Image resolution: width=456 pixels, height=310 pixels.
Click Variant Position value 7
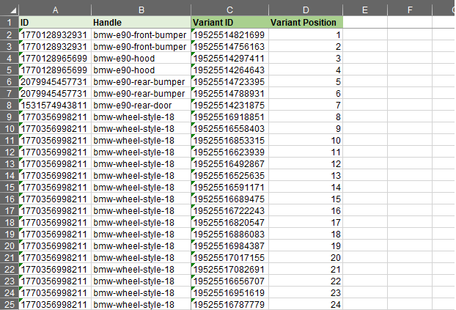[306, 105]
